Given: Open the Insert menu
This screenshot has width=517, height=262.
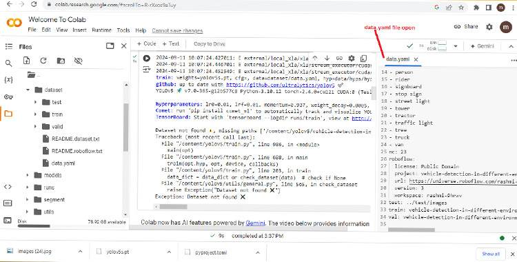Looking at the screenshot, I should tap(79, 30).
